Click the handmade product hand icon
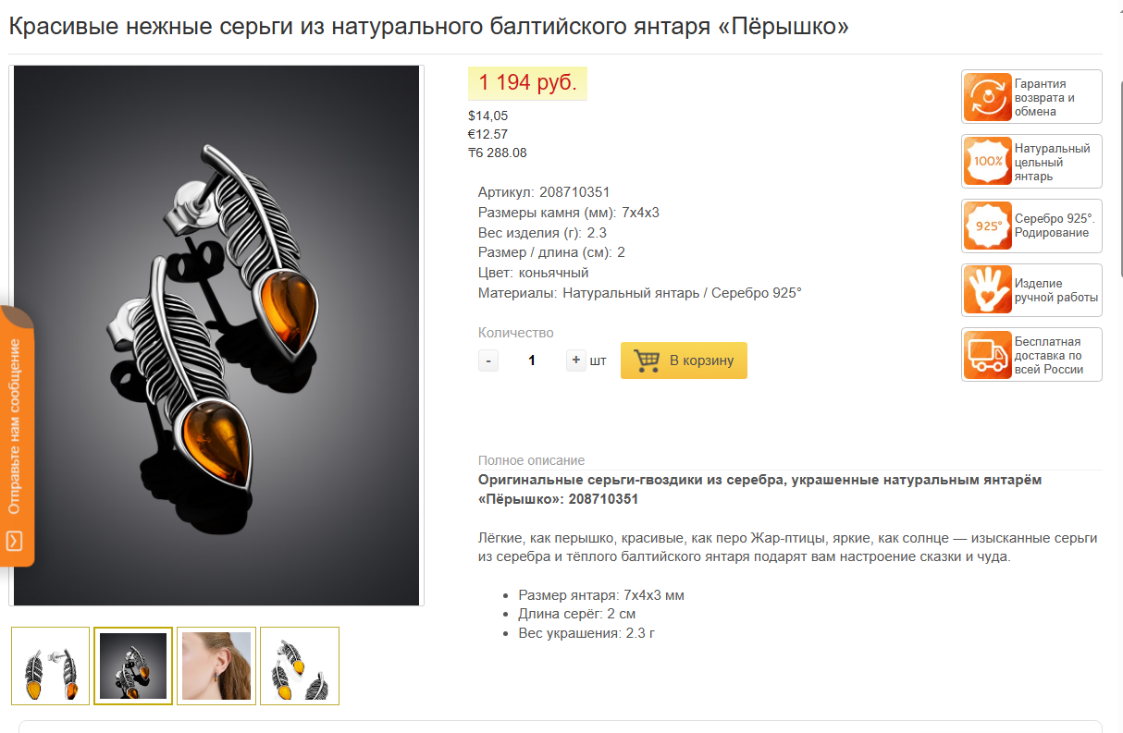This screenshot has height=733, width=1123. coord(988,290)
